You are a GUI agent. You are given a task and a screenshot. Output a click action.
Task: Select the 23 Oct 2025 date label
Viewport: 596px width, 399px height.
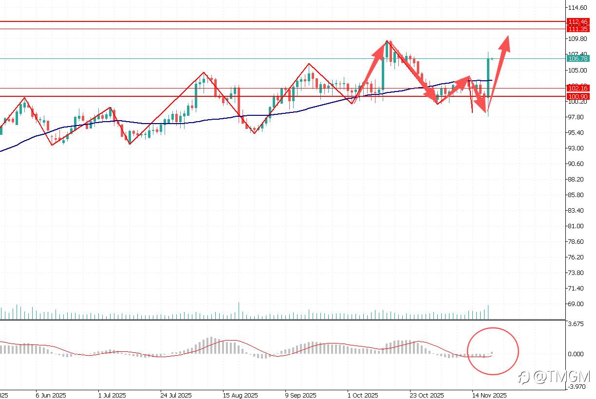point(427,396)
